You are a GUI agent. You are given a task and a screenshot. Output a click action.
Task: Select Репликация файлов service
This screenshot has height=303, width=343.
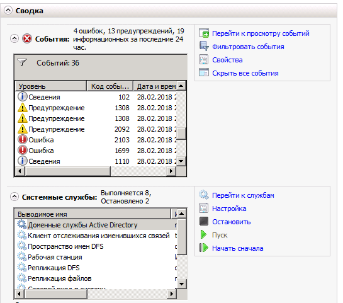click(96, 278)
